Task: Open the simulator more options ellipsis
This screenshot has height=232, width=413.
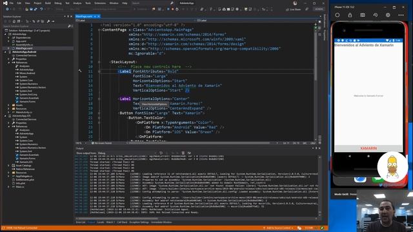Action: [401, 15]
